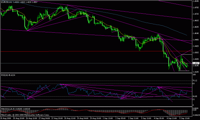Click the 25 Aug 20:00 time label
Image resolution: width=200 pixels, height=120 pixels.
click(19, 118)
